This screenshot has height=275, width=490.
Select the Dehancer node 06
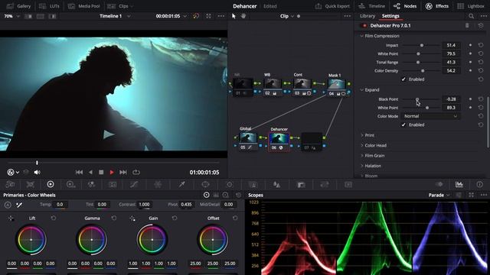click(x=279, y=142)
